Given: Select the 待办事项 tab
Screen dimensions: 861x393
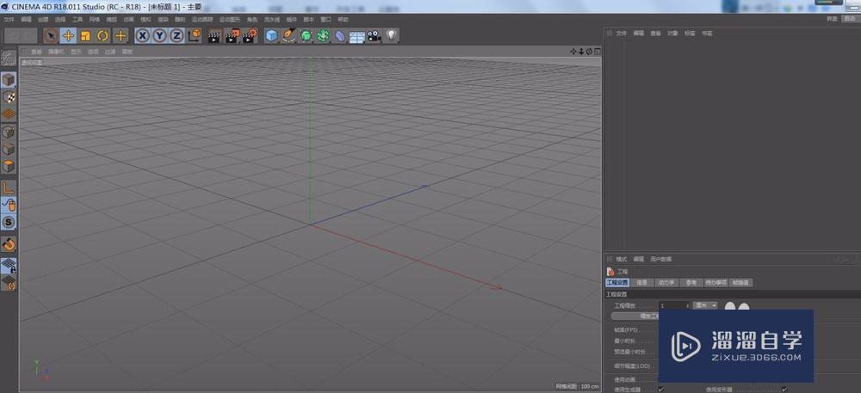Looking at the screenshot, I should [716, 283].
